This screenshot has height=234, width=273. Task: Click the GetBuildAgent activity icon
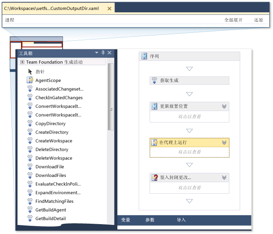pos(30,210)
